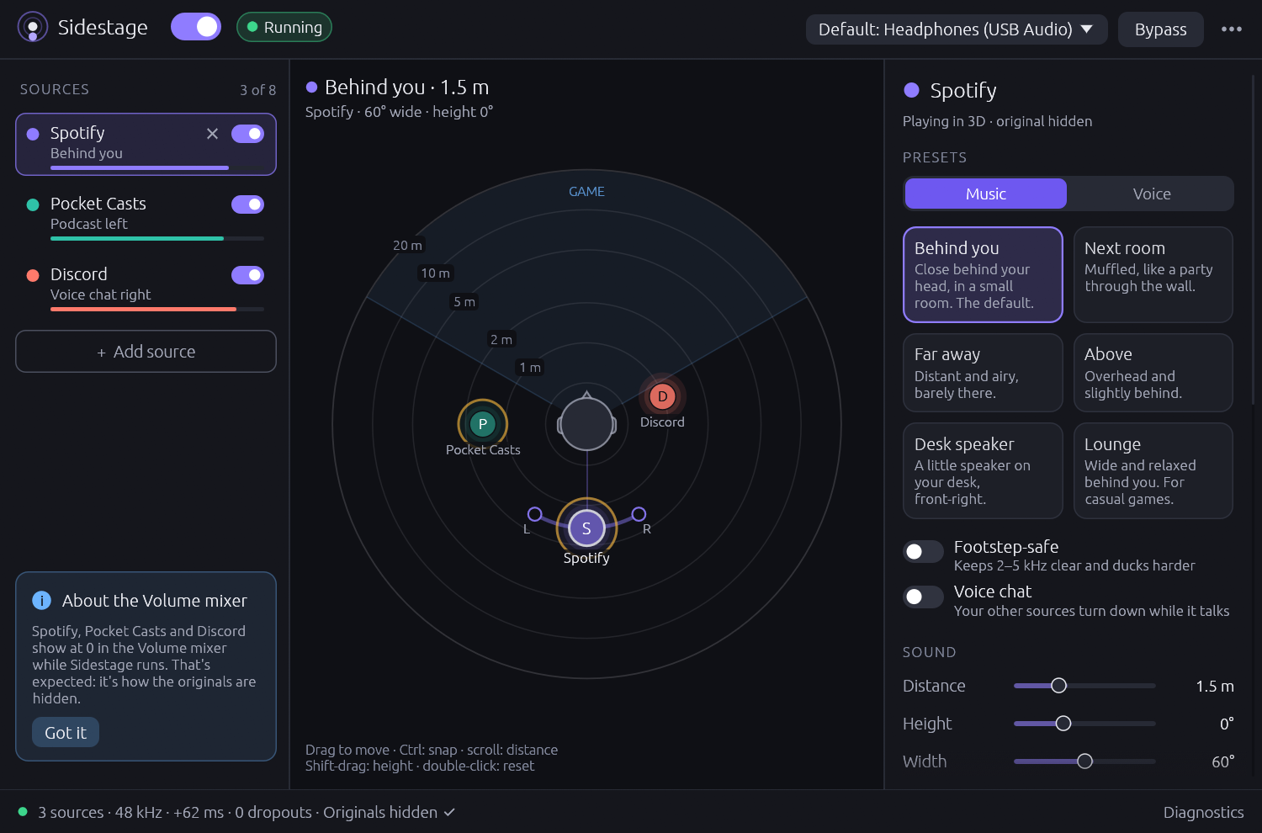Screen dimensions: 1262x833
Task: Choose the Lounge preset card
Action: click(1153, 470)
